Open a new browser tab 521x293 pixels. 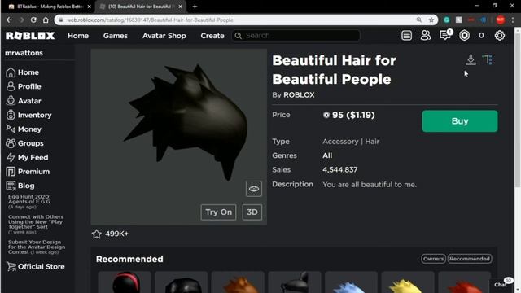tap(195, 7)
